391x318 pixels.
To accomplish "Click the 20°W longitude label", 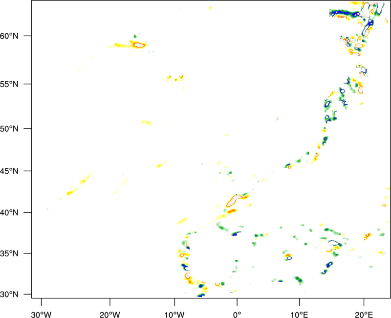I will tap(109, 315).
